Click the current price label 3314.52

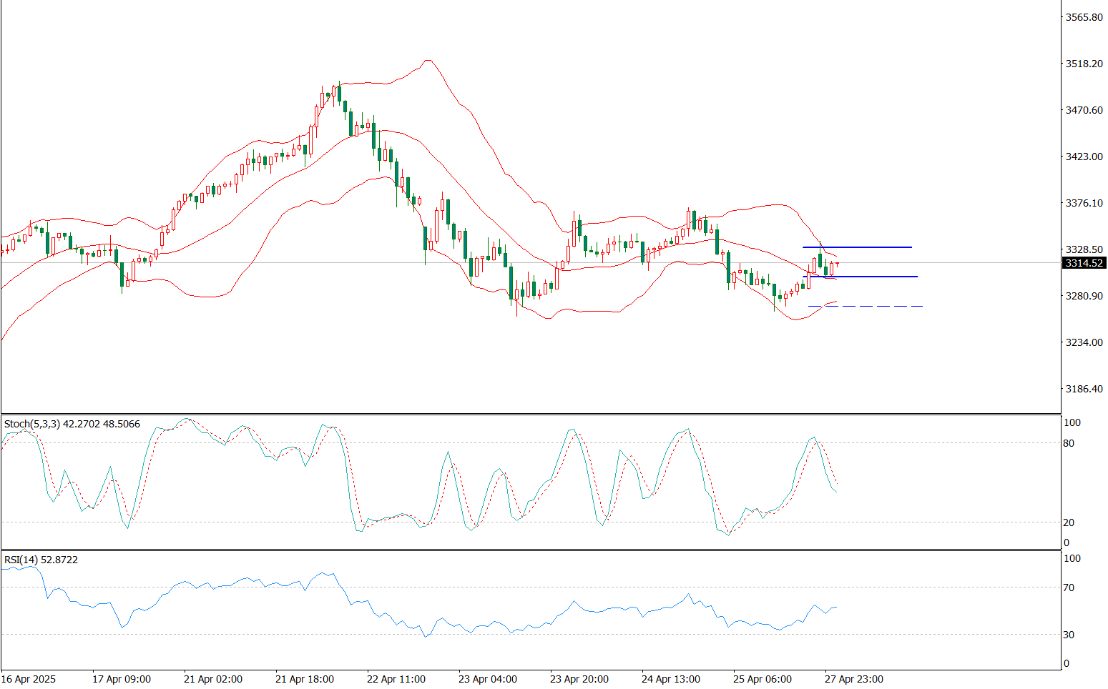coord(1084,263)
